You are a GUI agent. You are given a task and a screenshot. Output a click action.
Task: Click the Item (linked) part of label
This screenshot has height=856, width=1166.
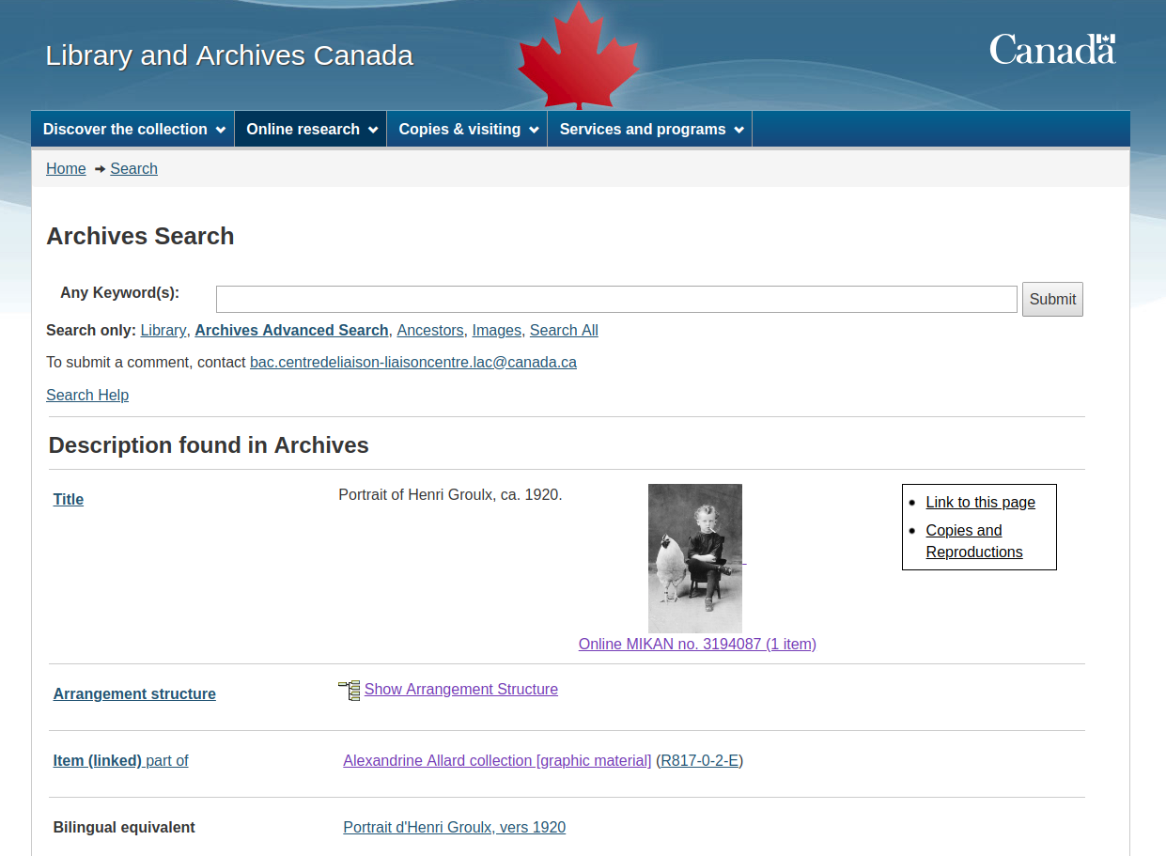[120, 761]
